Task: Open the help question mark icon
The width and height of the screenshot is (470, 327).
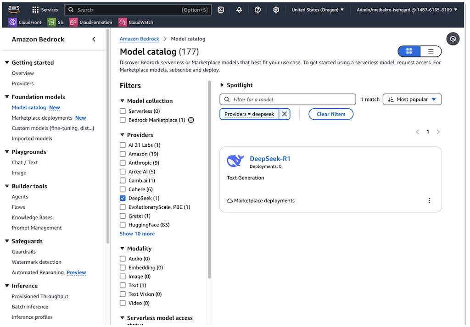Action: [x=257, y=10]
